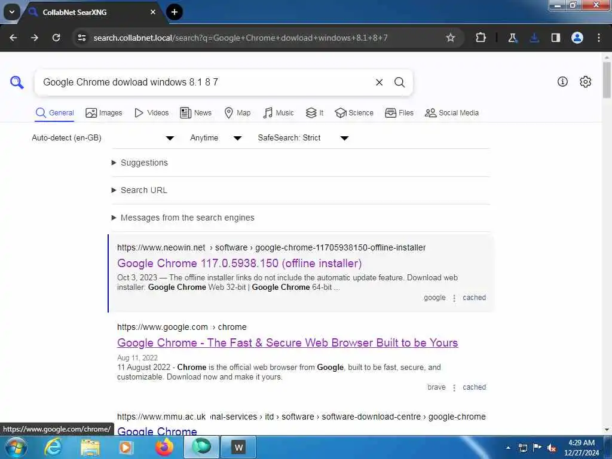Image resolution: width=612 pixels, height=459 pixels.
Task: Click the volume tray icon
Action: [552, 448]
